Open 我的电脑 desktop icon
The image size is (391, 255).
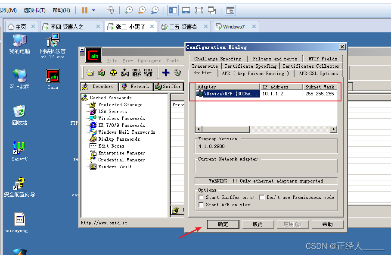point(20,44)
